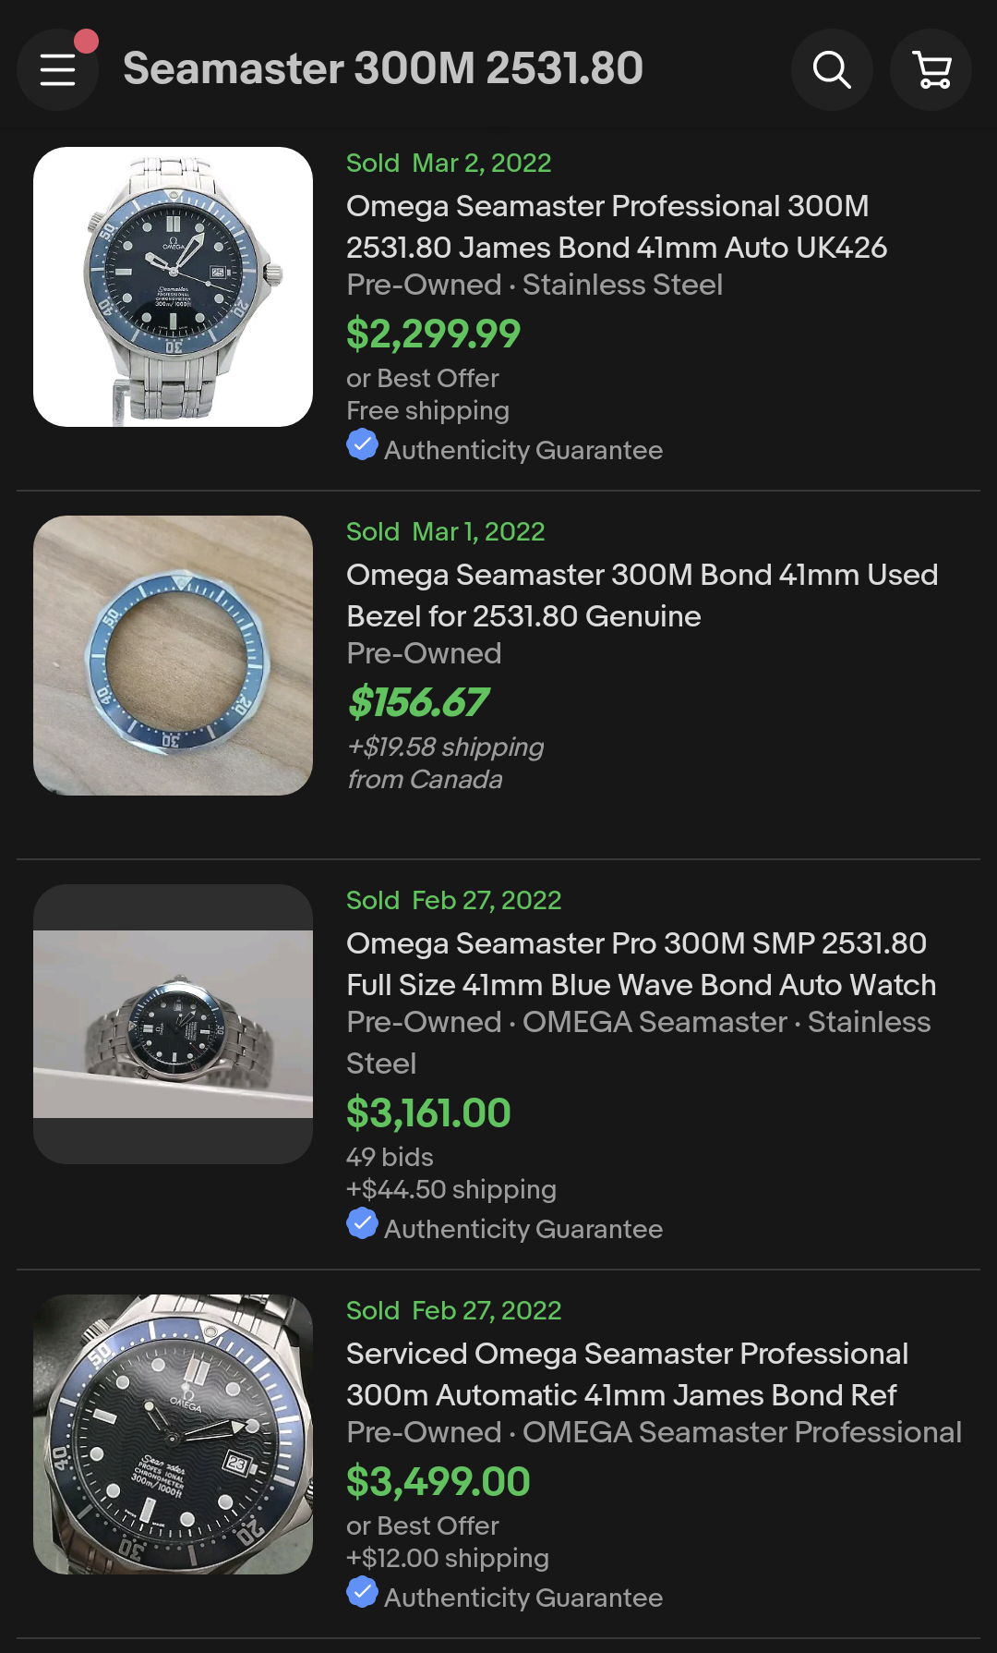Image resolution: width=997 pixels, height=1653 pixels.
Task: Open the UK426 Seamaster watch photo
Action: (173, 286)
